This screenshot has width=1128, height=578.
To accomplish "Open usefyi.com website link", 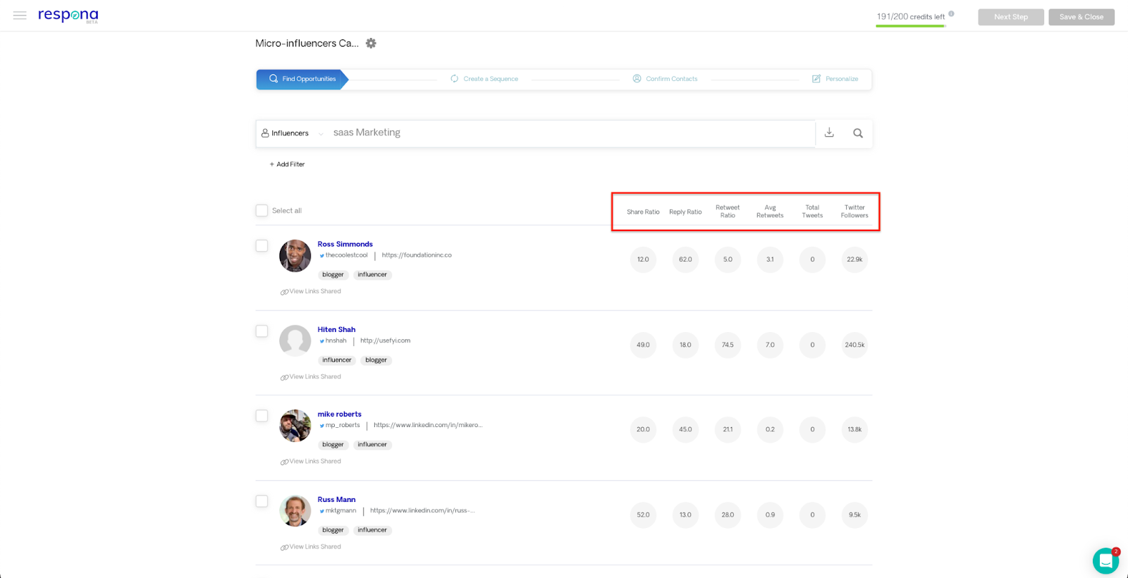I will pos(385,340).
